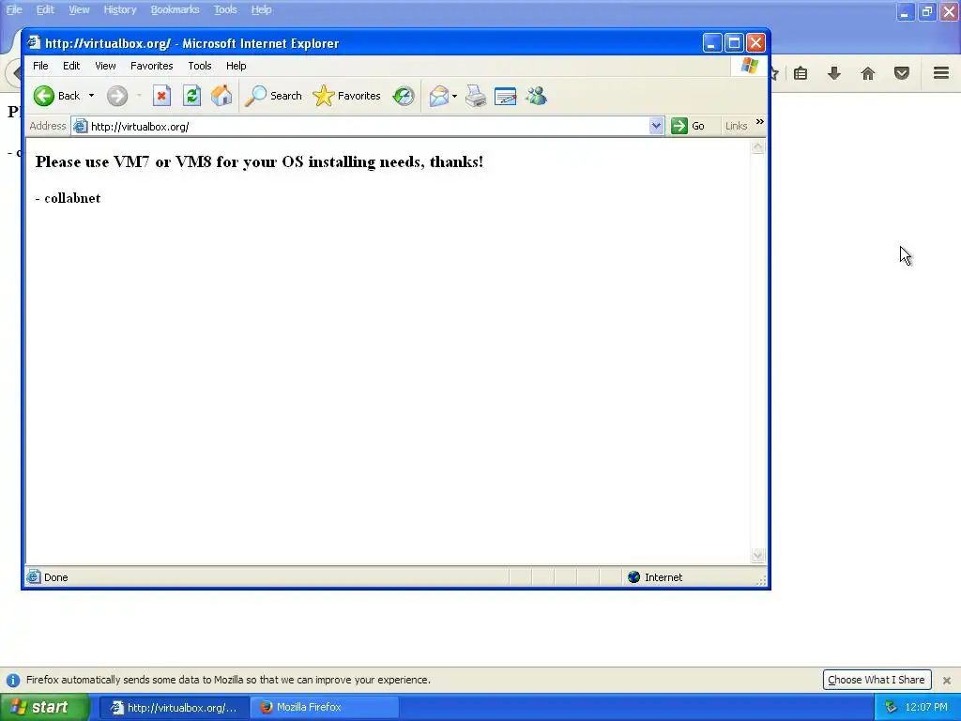961x721 pixels.
Task: Refresh the page in Internet Explorer
Action: [x=191, y=96]
